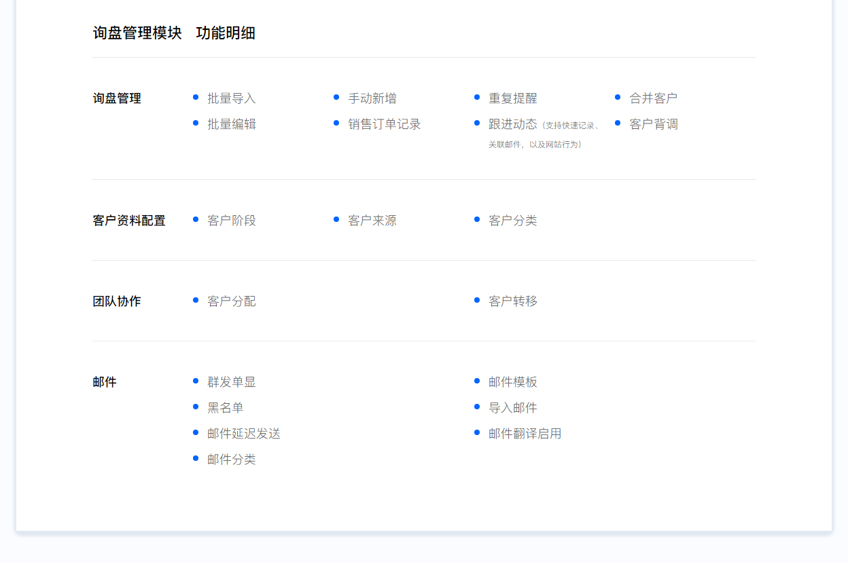Click the 合并客户 feature item
The width and height of the screenshot is (848, 562).
(x=654, y=98)
